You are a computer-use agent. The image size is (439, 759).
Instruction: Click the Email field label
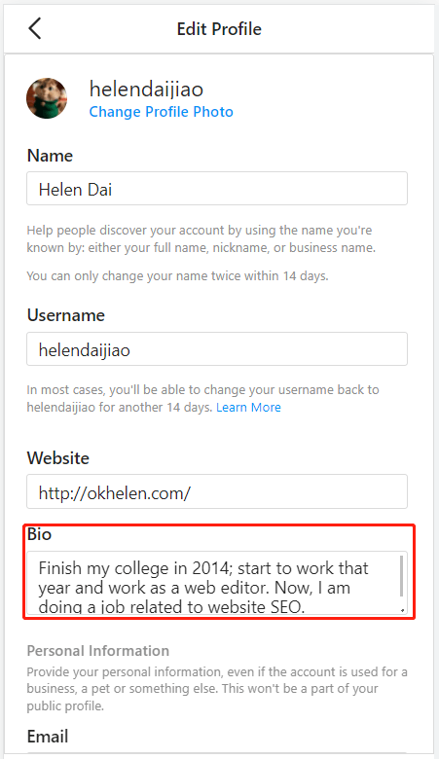point(48,737)
